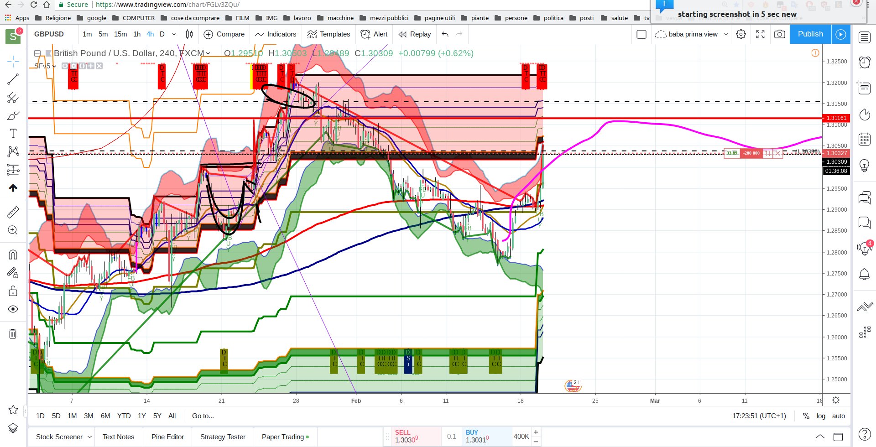Open the XABCD pattern tools
The image size is (876, 447).
(13, 151)
